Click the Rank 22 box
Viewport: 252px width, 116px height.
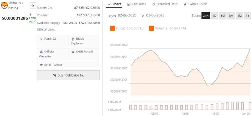click(52, 41)
